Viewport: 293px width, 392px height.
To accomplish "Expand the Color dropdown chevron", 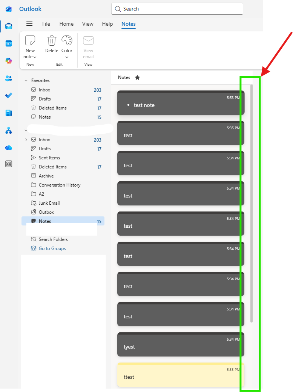I will click(67, 57).
